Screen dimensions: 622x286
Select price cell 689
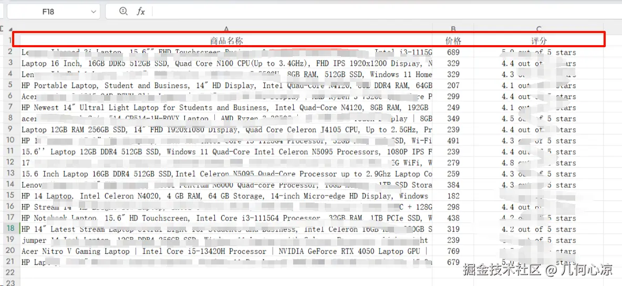click(453, 52)
